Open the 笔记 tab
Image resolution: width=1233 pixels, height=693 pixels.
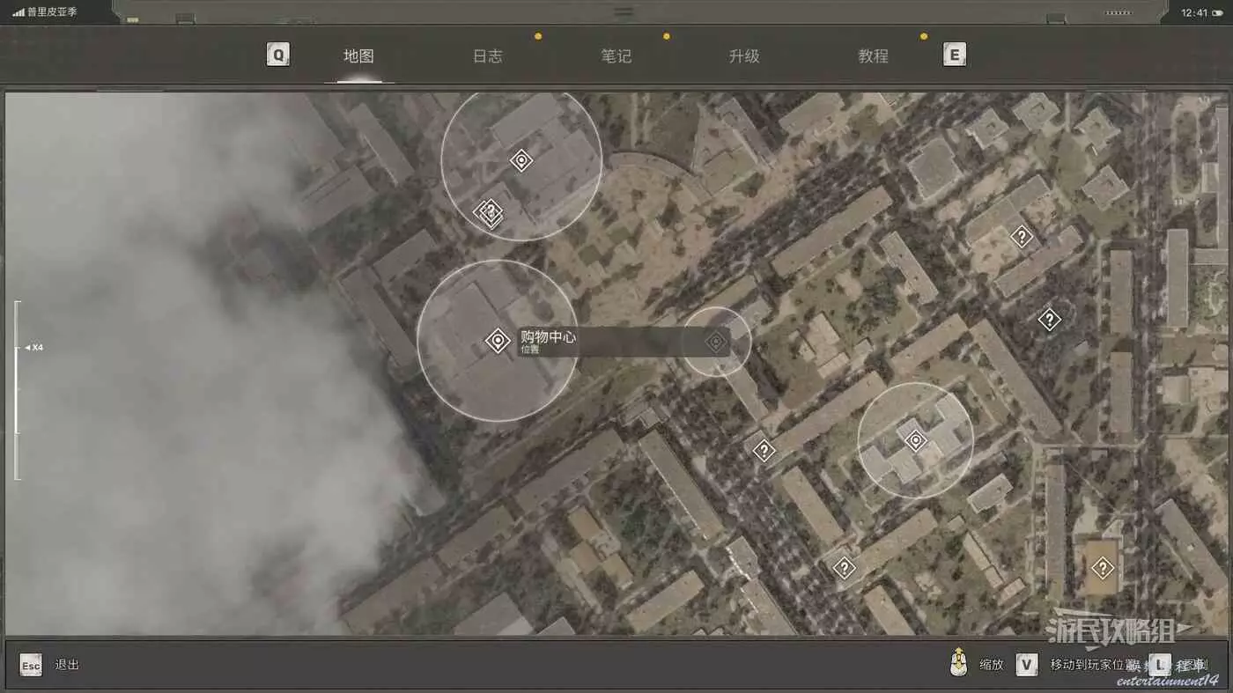pos(616,56)
